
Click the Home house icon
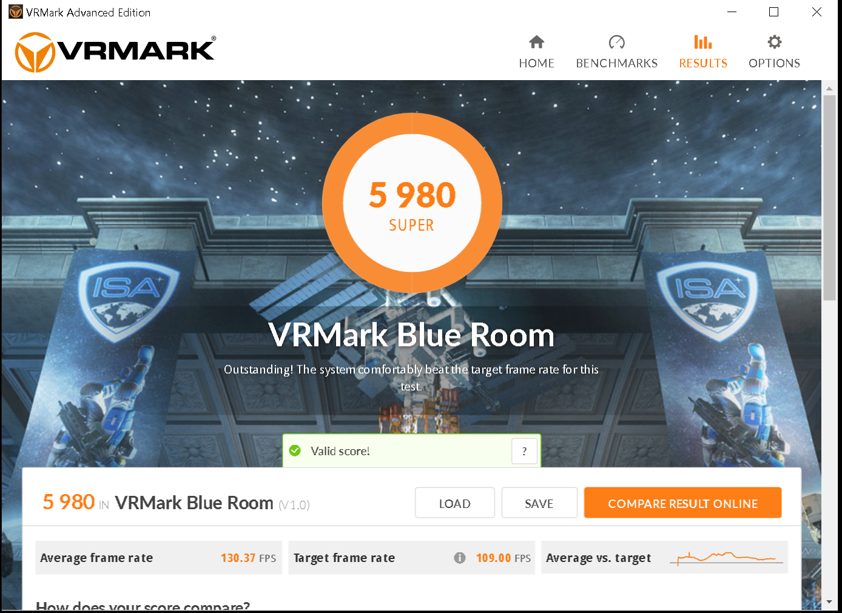click(536, 42)
